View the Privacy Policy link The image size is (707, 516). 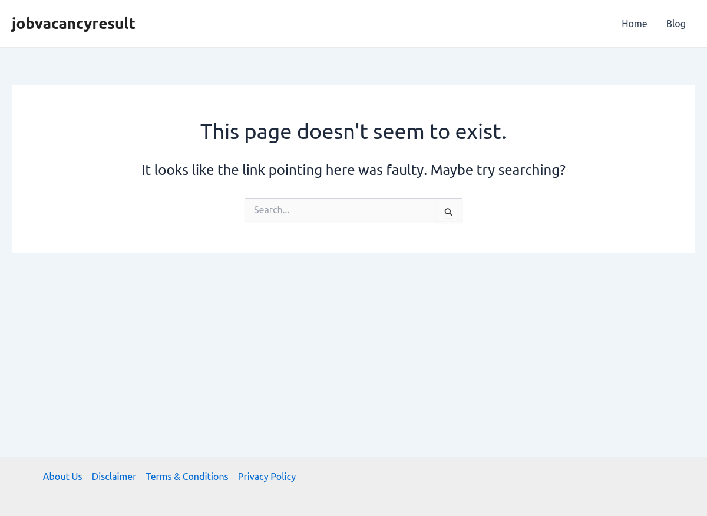click(267, 477)
